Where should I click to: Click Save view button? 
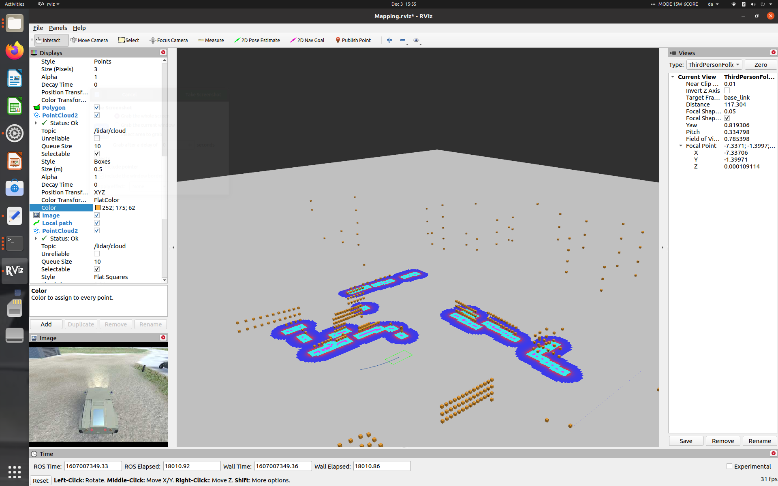pos(686,441)
